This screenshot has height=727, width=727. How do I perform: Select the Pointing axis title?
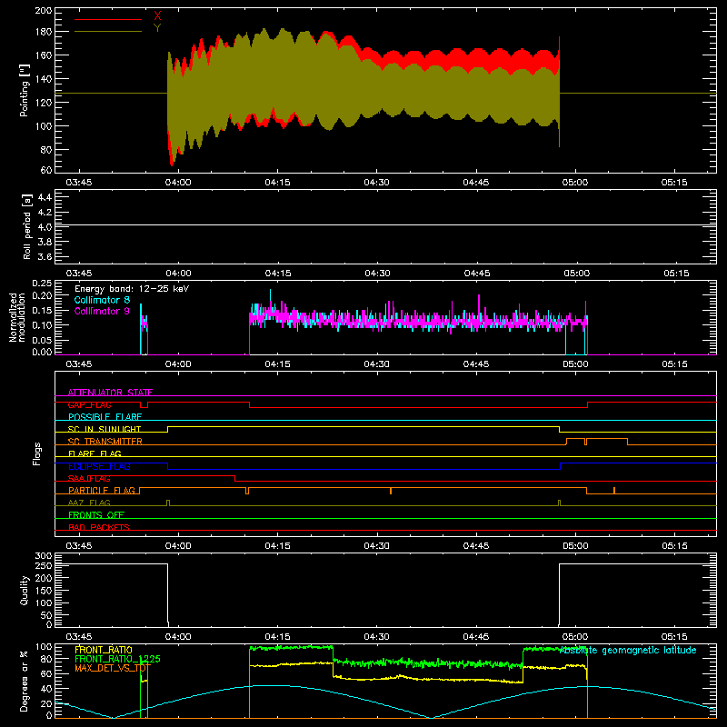tap(25, 90)
